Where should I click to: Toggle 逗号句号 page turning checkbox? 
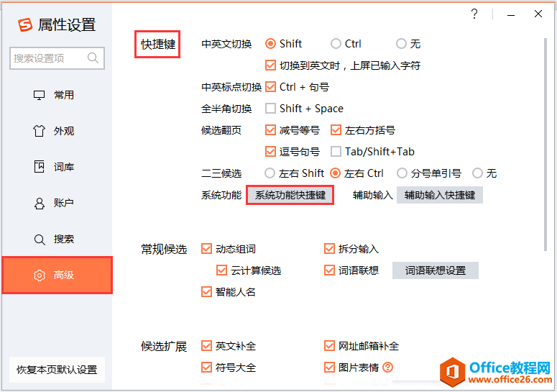click(270, 152)
